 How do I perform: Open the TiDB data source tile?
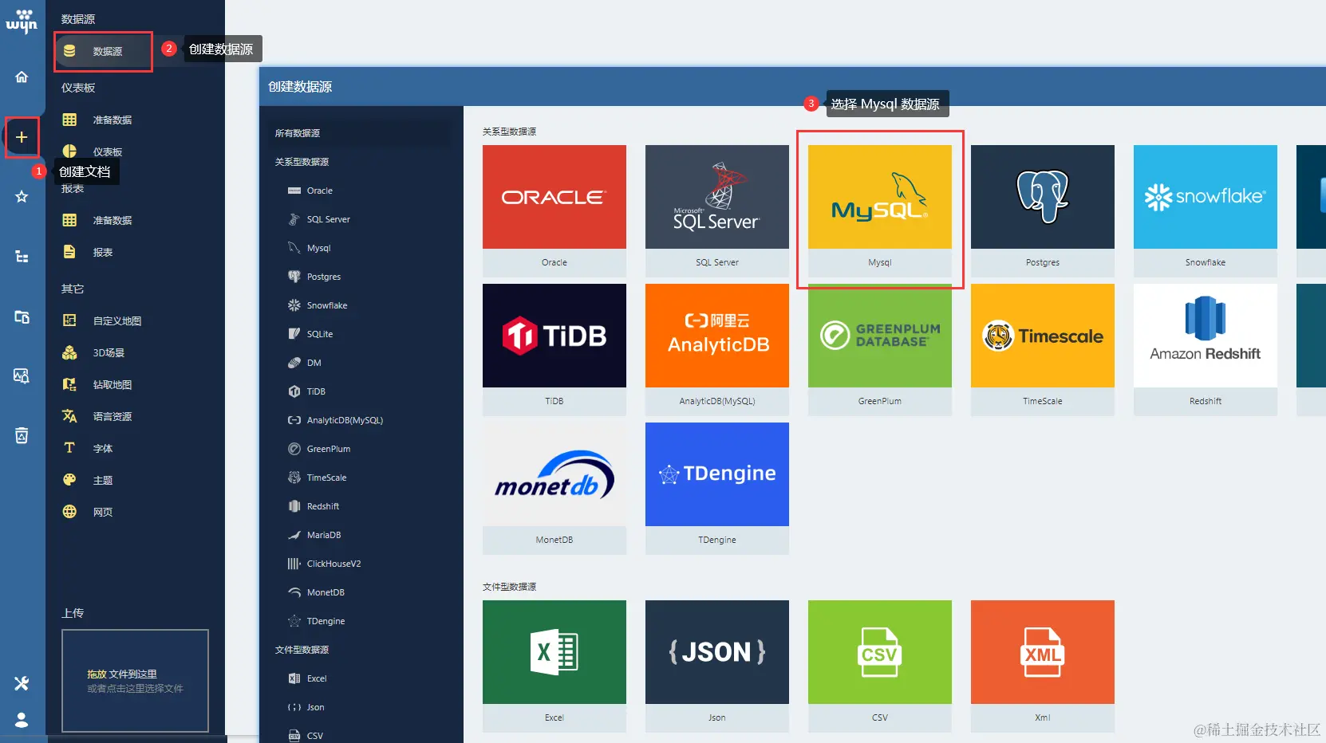(554, 349)
